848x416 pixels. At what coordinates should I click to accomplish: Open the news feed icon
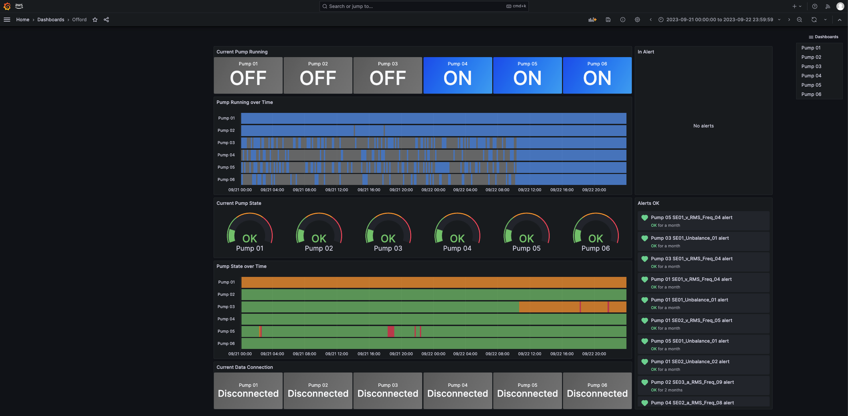click(827, 6)
